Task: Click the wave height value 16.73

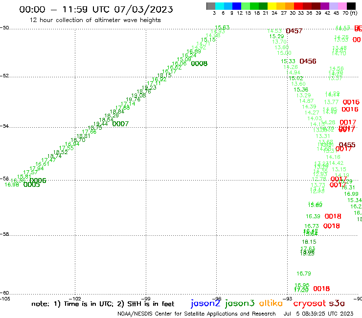Action: pyautogui.click(x=312, y=226)
